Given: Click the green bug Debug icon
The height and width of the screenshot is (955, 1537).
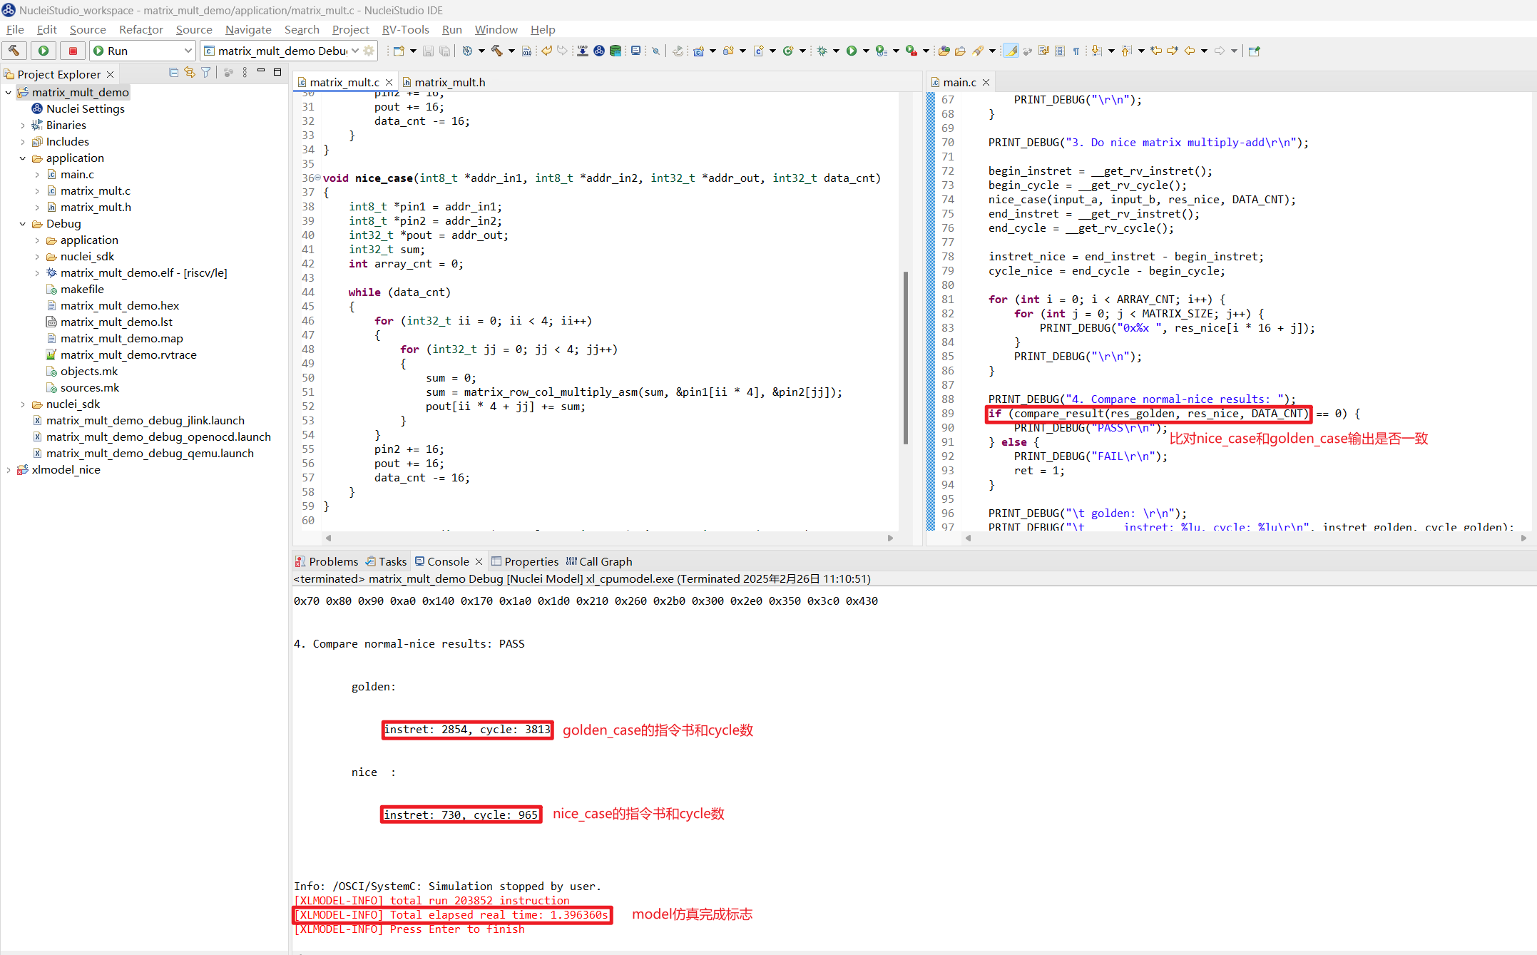Looking at the screenshot, I should (822, 51).
